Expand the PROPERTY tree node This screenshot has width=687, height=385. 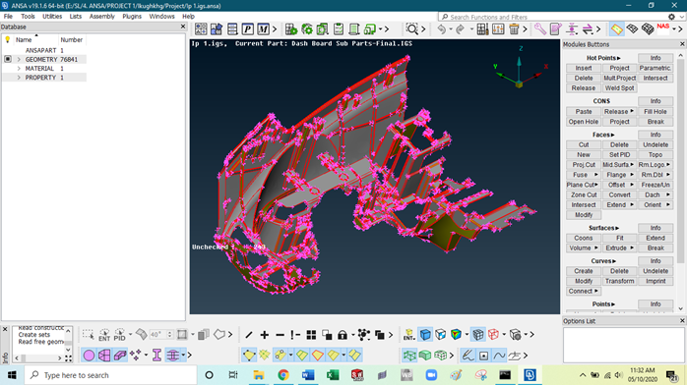[19, 78]
